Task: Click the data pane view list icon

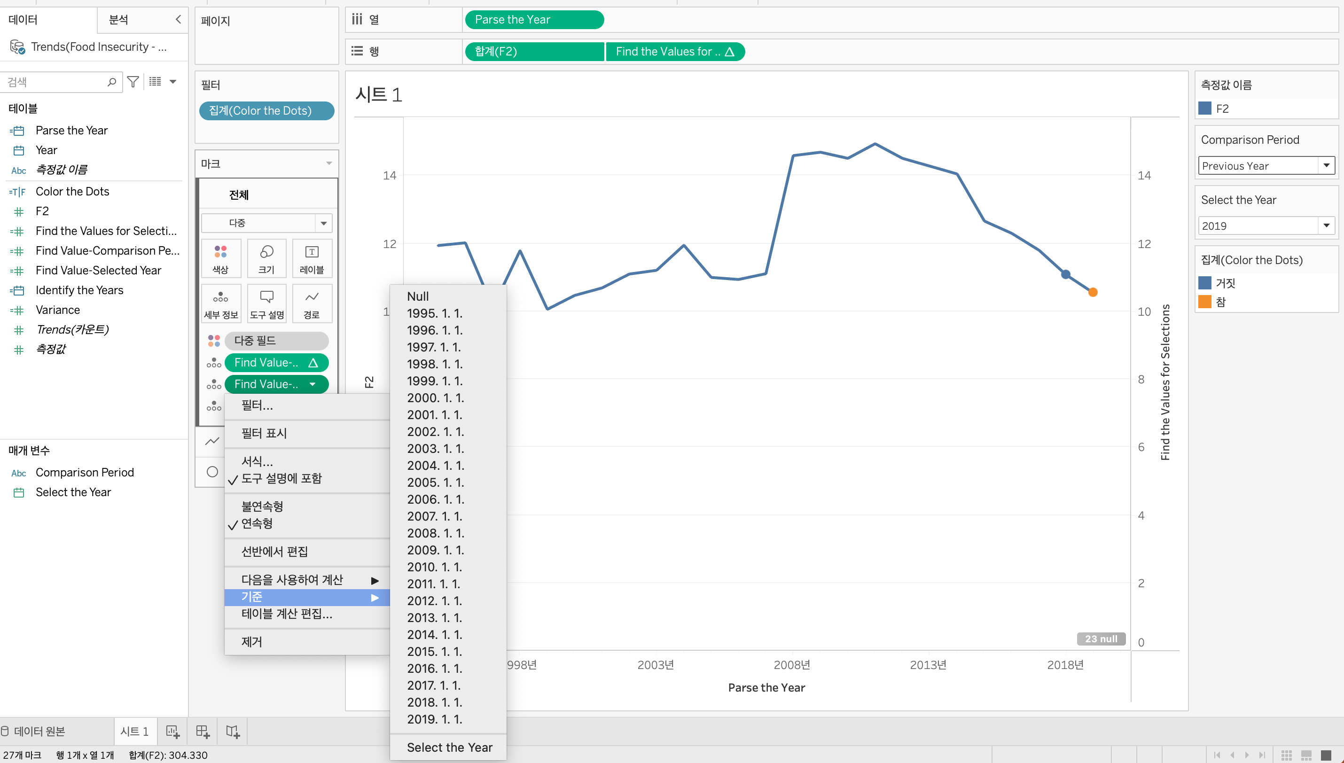Action: 155,81
